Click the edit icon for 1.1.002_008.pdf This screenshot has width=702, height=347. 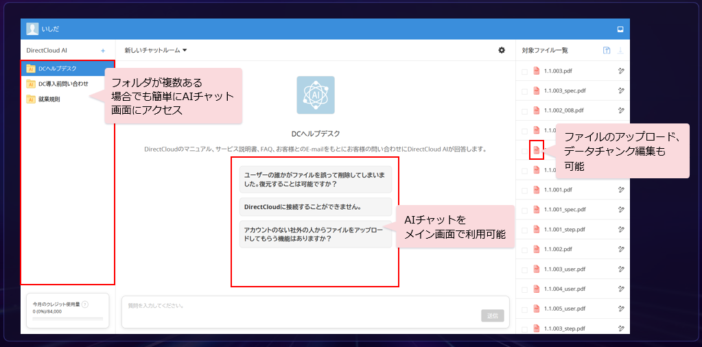click(x=621, y=110)
